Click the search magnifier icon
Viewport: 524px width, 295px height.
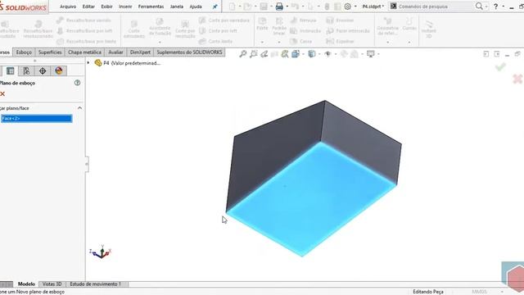[479, 6]
